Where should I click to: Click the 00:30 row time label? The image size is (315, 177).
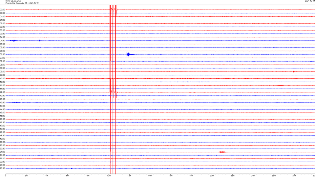click(2, 13)
